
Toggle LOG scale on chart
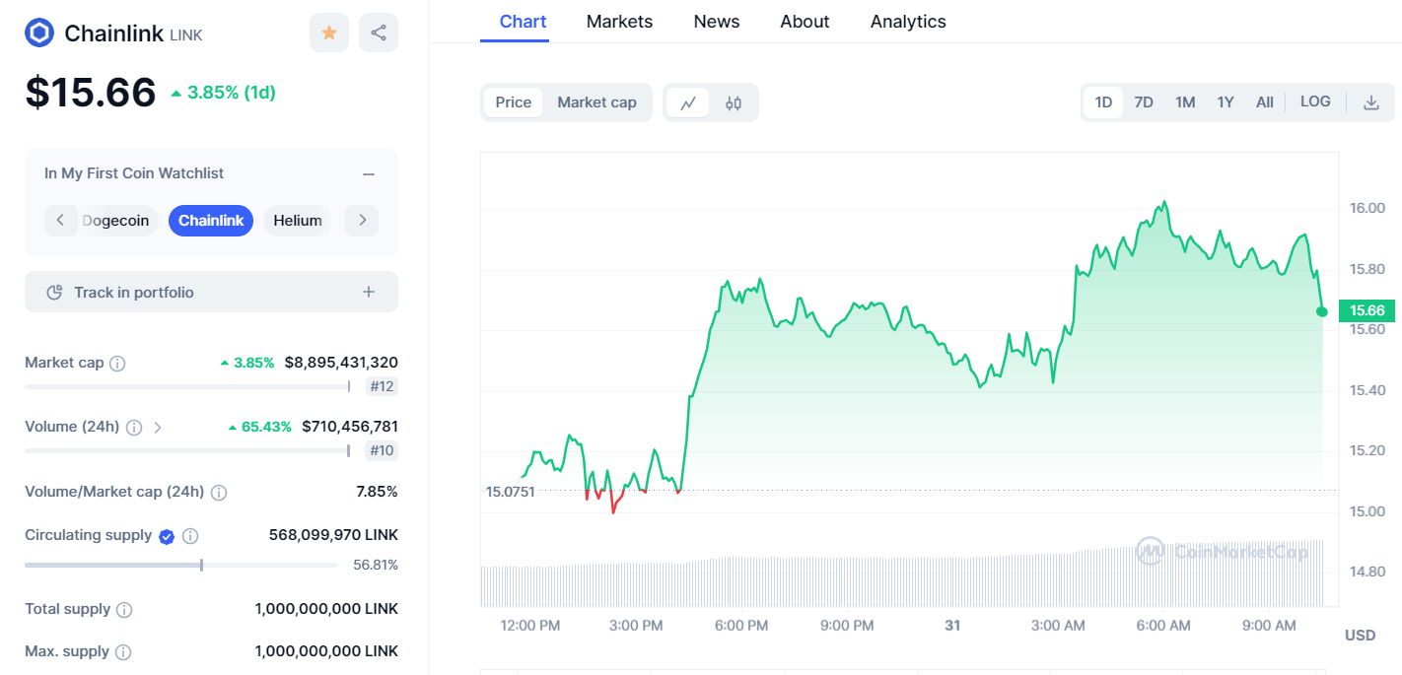click(1315, 101)
